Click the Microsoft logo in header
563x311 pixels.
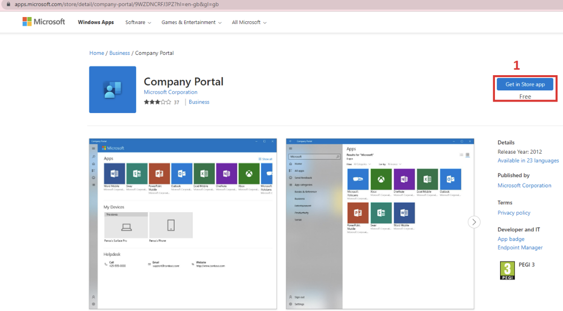coord(44,22)
